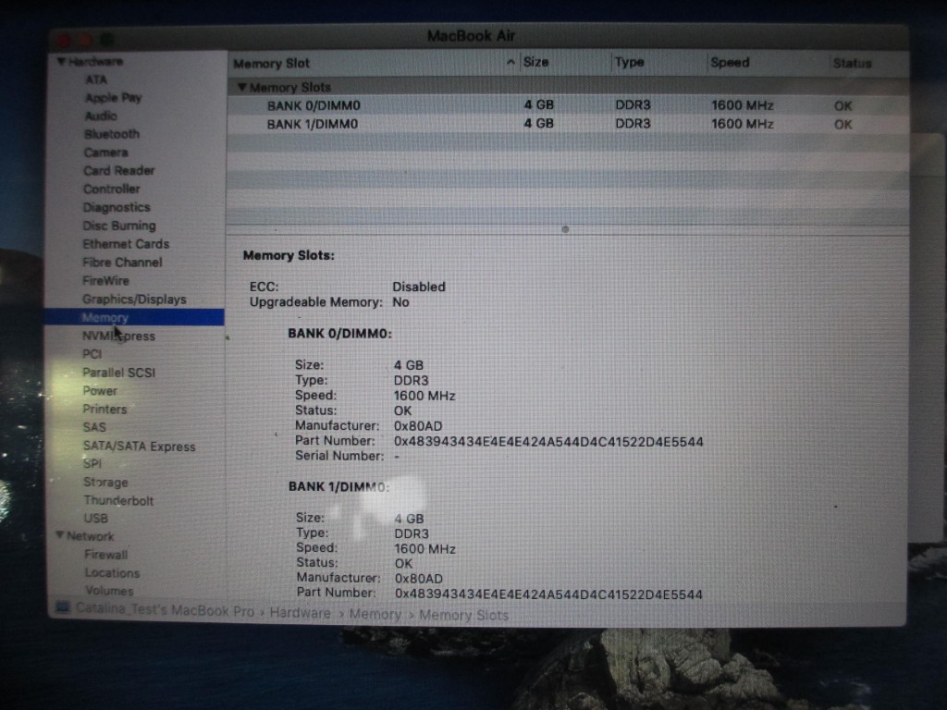Collapse the Network section in sidebar

tap(59, 535)
